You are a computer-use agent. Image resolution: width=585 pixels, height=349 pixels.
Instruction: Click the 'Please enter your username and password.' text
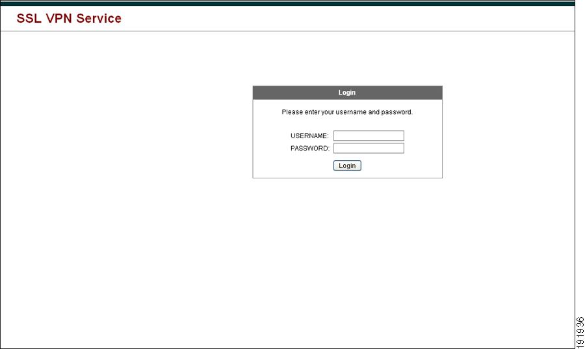pyautogui.click(x=347, y=112)
